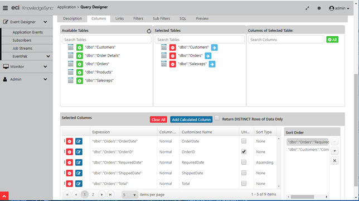Open items per page dropdown

pyautogui.click(x=129, y=195)
